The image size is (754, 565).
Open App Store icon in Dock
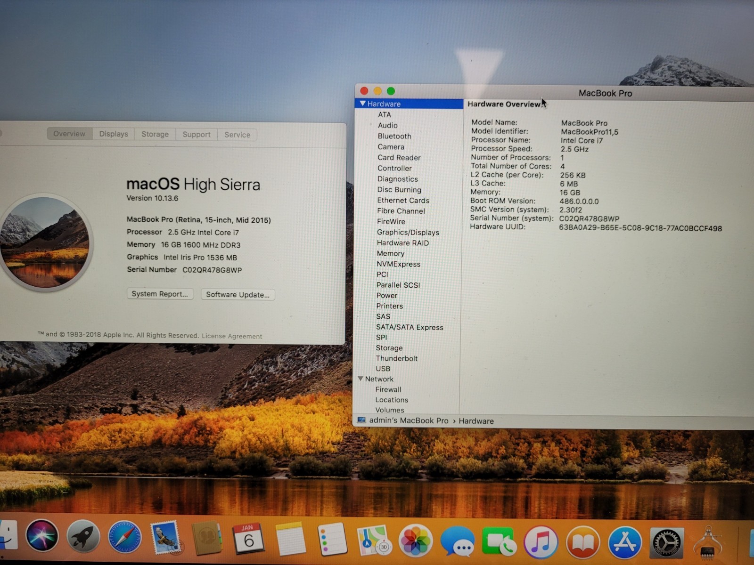coord(624,543)
